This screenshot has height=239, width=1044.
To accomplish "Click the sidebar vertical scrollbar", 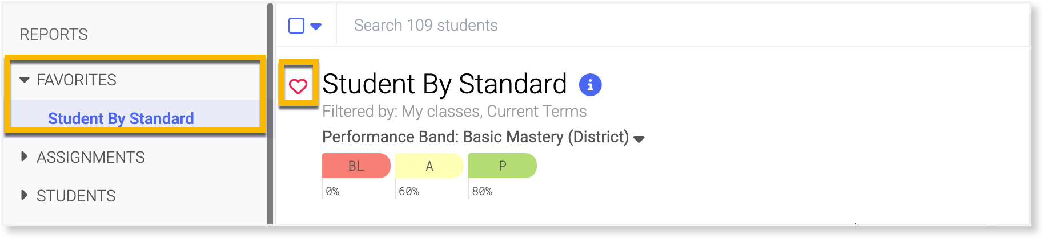I will click(x=270, y=114).
